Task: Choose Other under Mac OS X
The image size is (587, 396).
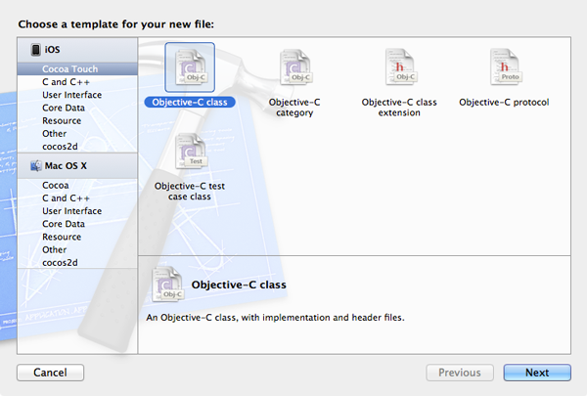Action: click(x=77, y=249)
